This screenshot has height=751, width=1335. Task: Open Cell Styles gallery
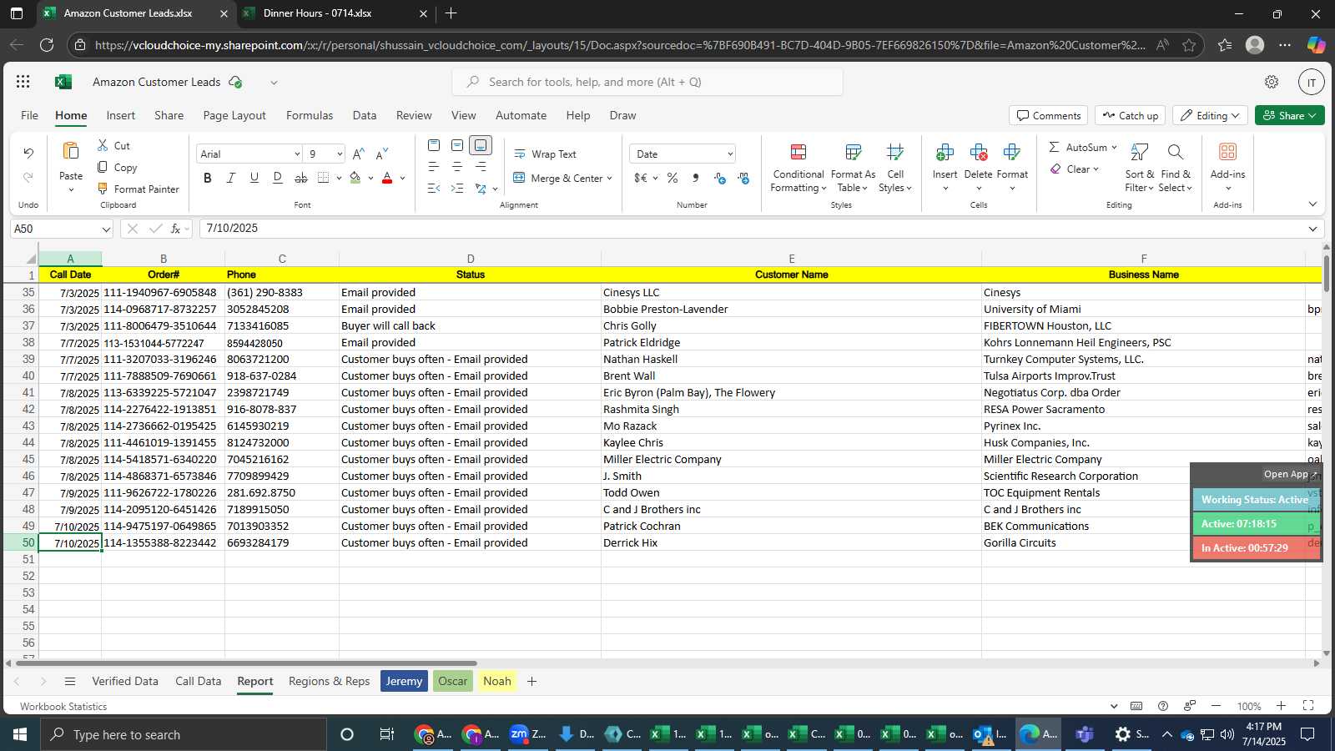tap(895, 167)
